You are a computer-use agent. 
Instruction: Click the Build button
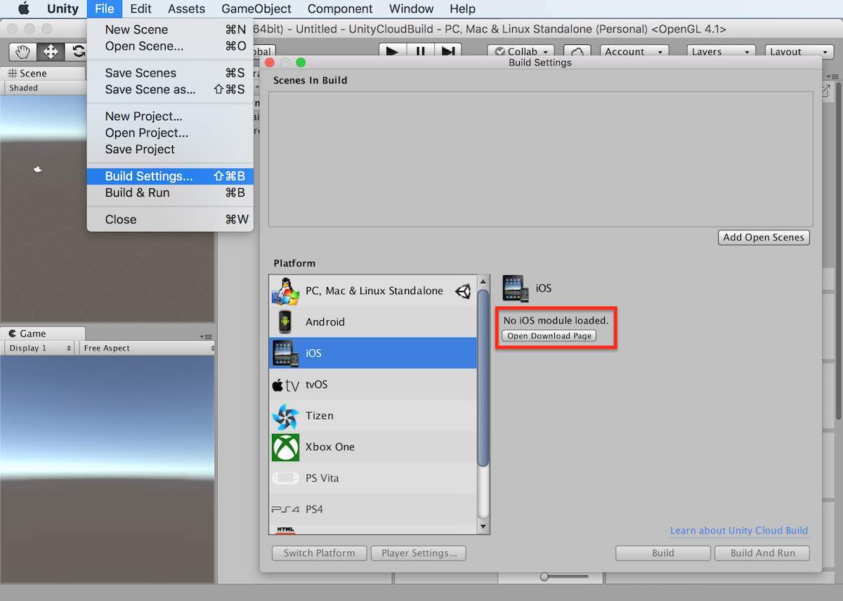[663, 553]
